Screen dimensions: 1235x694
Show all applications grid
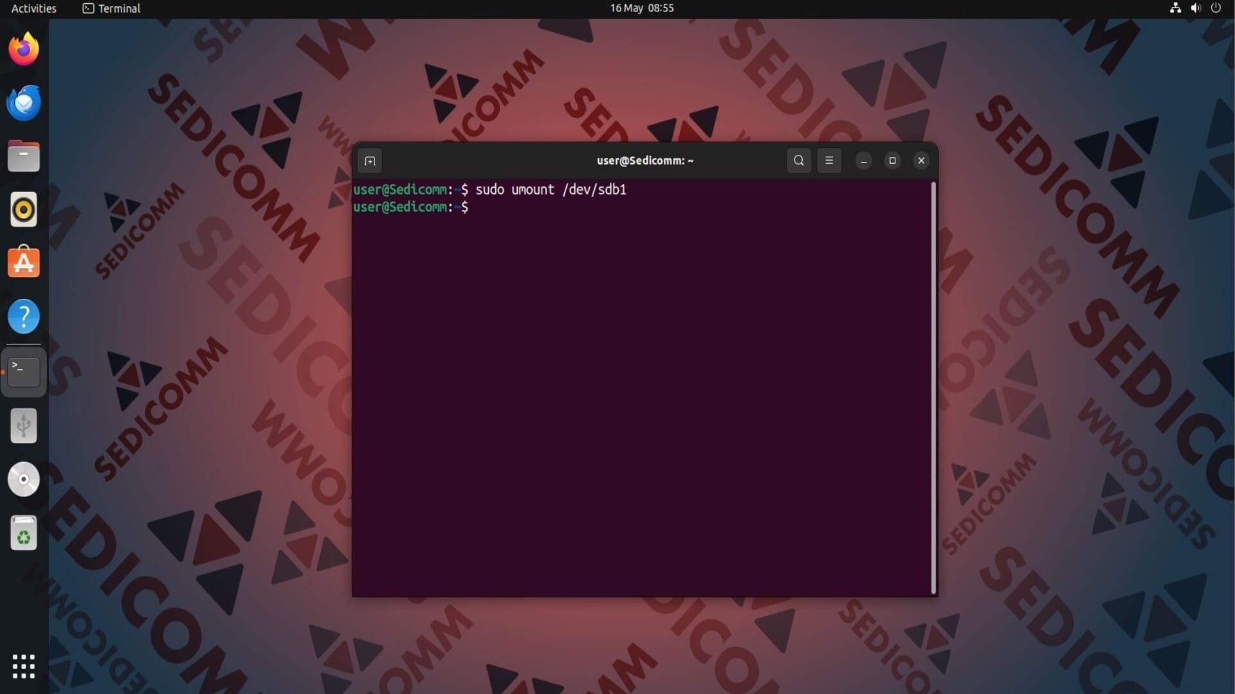(24, 666)
